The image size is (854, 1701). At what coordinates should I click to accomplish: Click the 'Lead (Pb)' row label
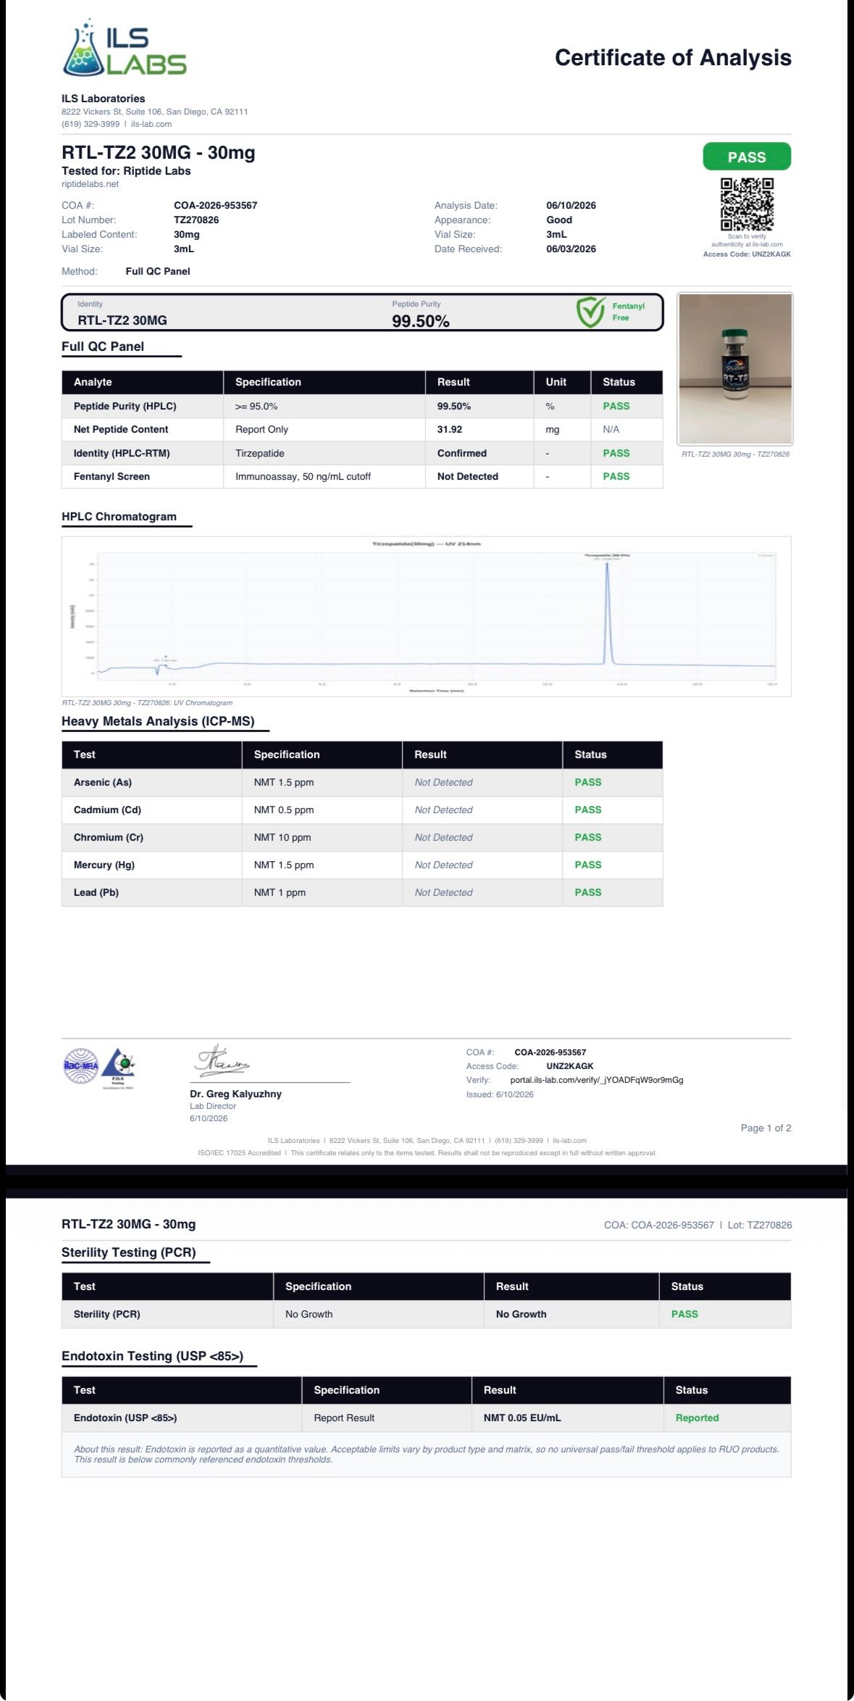point(96,892)
